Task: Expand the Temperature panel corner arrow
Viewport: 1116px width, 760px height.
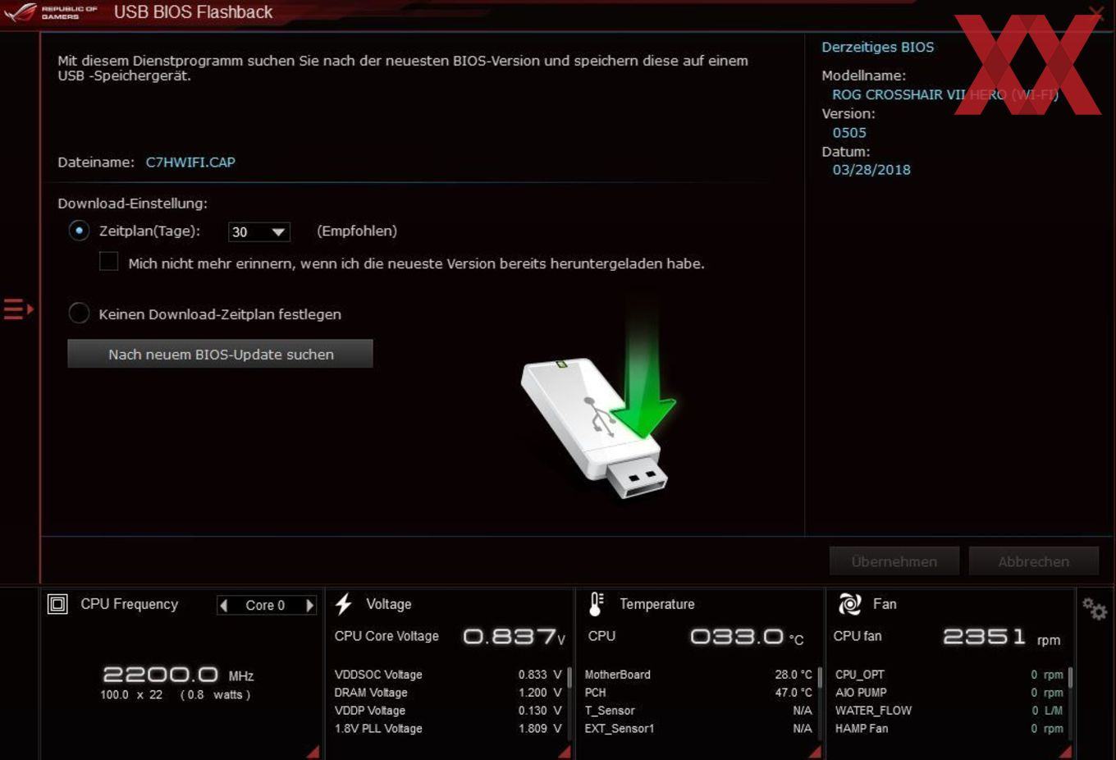Action: coord(814,751)
